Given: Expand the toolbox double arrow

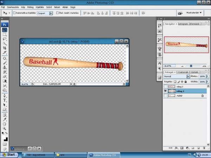Looking at the screenshot, I should (2, 19).
